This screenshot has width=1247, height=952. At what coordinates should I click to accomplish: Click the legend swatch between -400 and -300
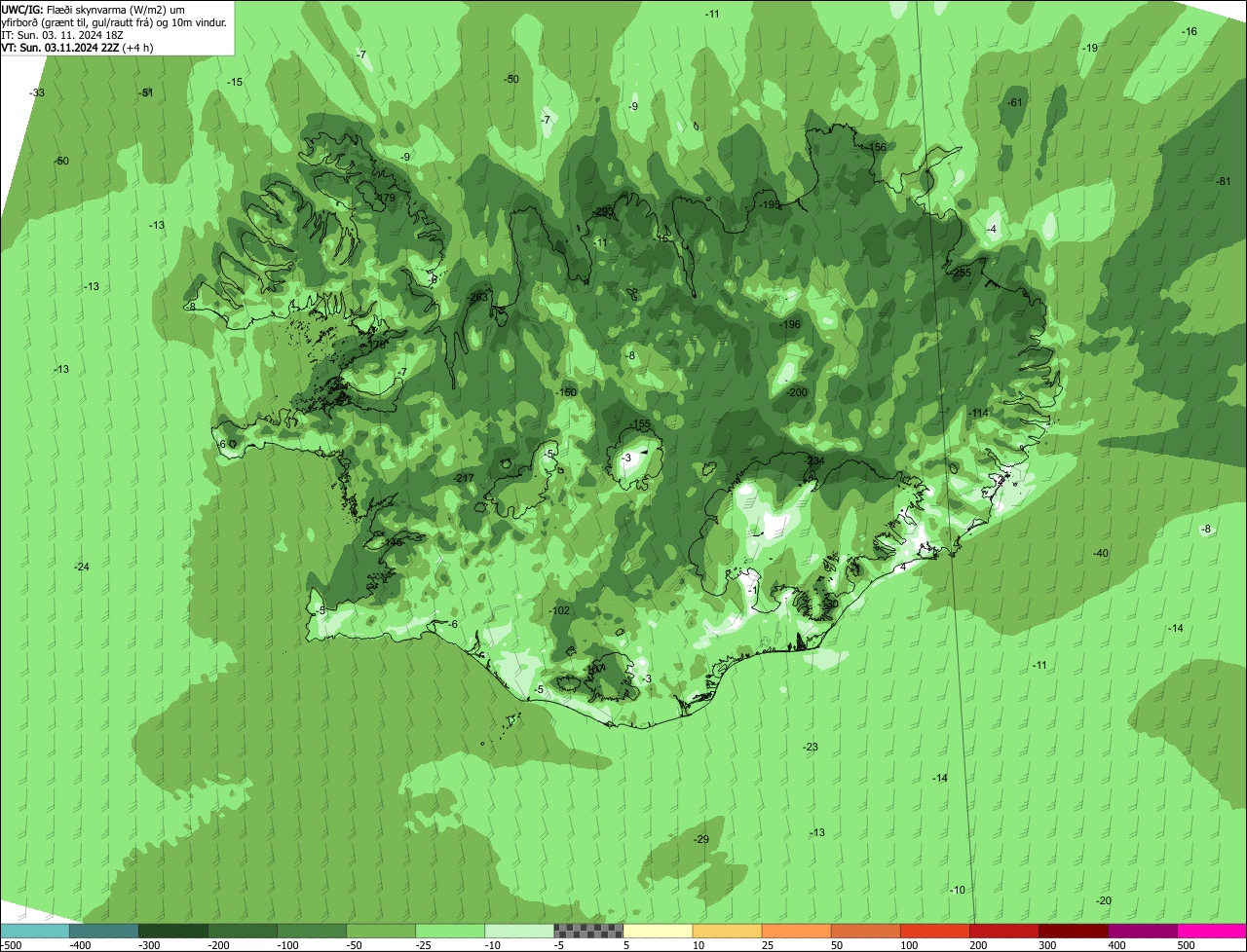coord(103,931)
